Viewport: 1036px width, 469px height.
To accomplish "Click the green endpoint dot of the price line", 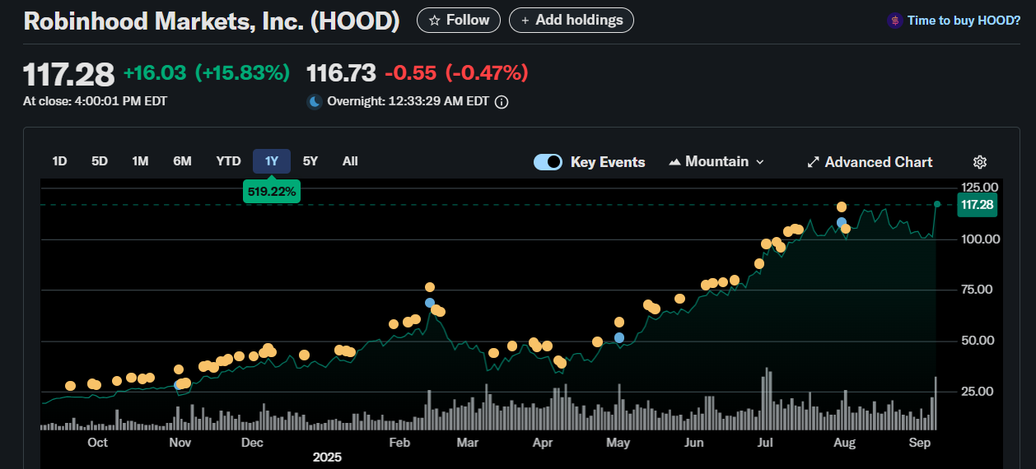I will coord(937,204).
